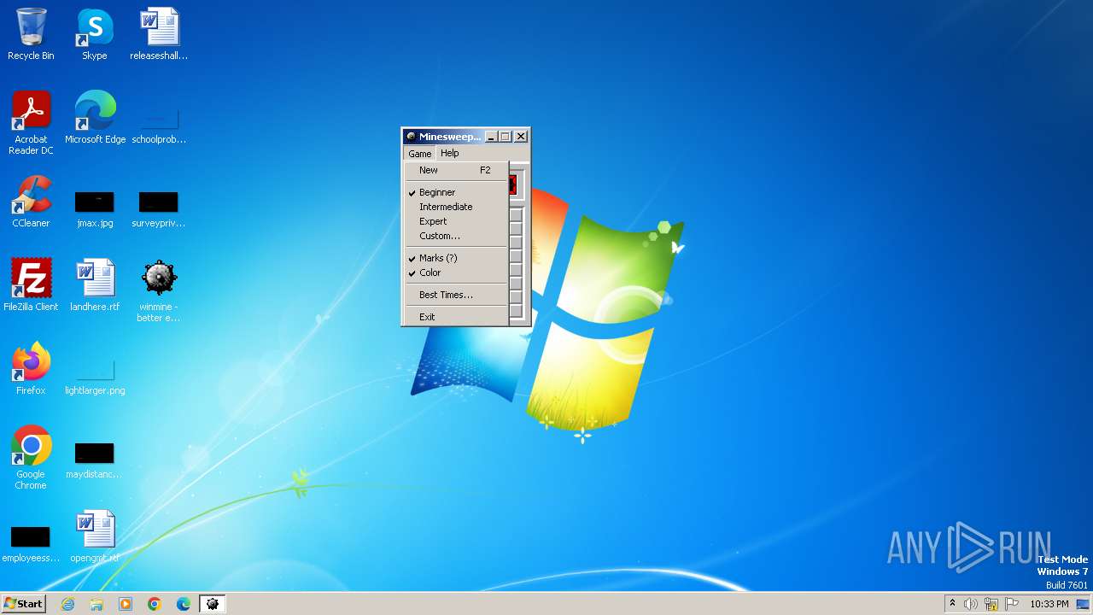1093x615 pixels.
Task: Close the Minesweeper window
Action: tap(521, 137)
